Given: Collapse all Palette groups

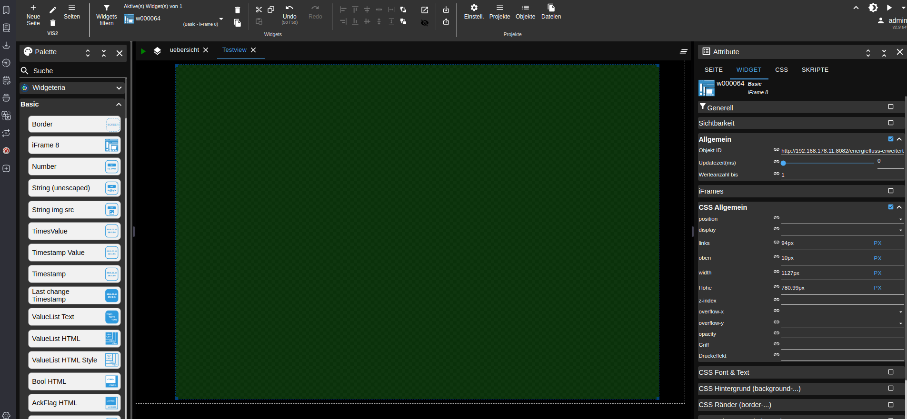Looking at the screenshot, I should point(104,53).
